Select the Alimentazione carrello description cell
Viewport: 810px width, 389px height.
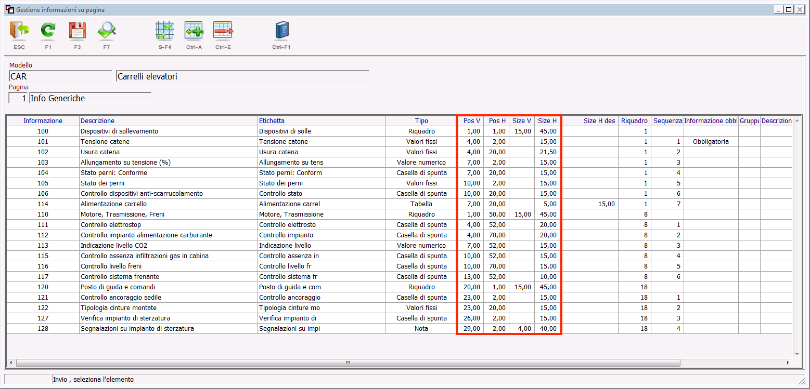169,204
